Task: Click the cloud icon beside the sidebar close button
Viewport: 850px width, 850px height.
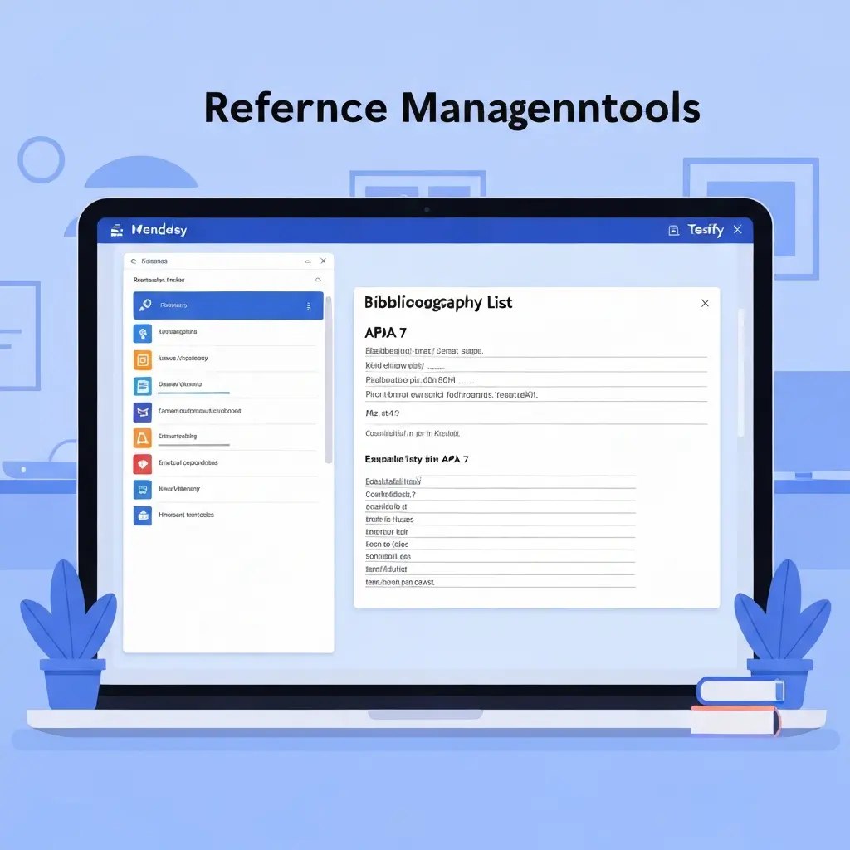Action: click(308, 261)
